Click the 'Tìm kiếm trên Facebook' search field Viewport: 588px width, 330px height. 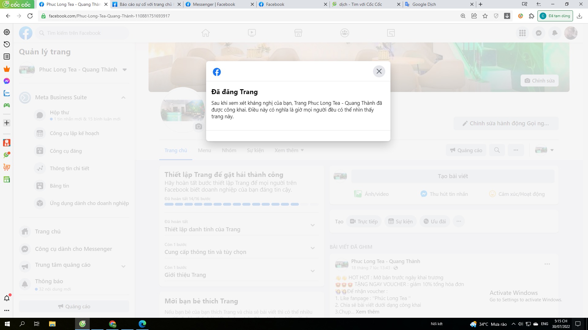(x=82, y=33)
